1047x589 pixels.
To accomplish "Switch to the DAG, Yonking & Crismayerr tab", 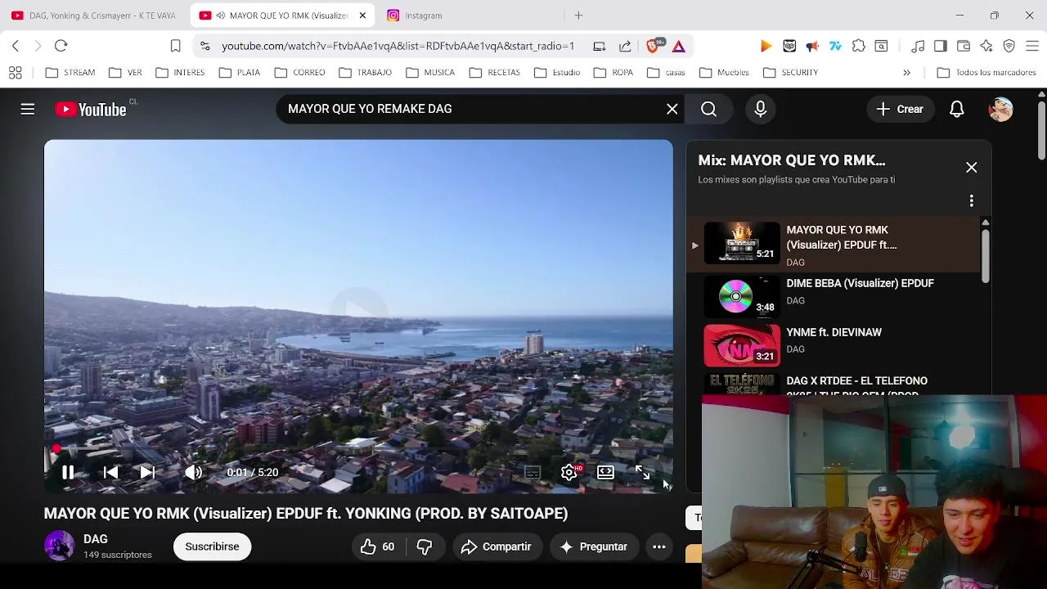I will point(94,16).
